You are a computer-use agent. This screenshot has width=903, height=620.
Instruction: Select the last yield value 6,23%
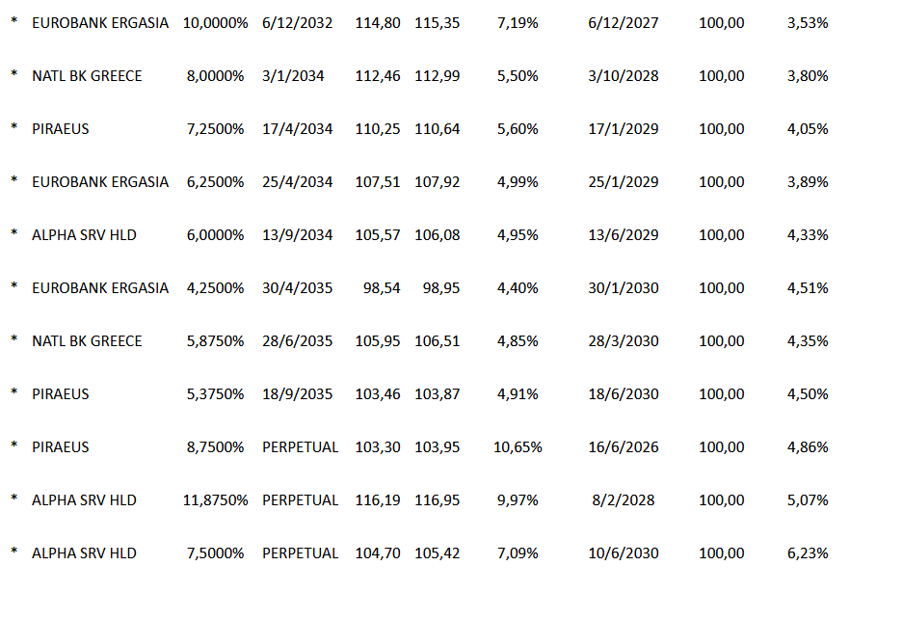(808, 553)
